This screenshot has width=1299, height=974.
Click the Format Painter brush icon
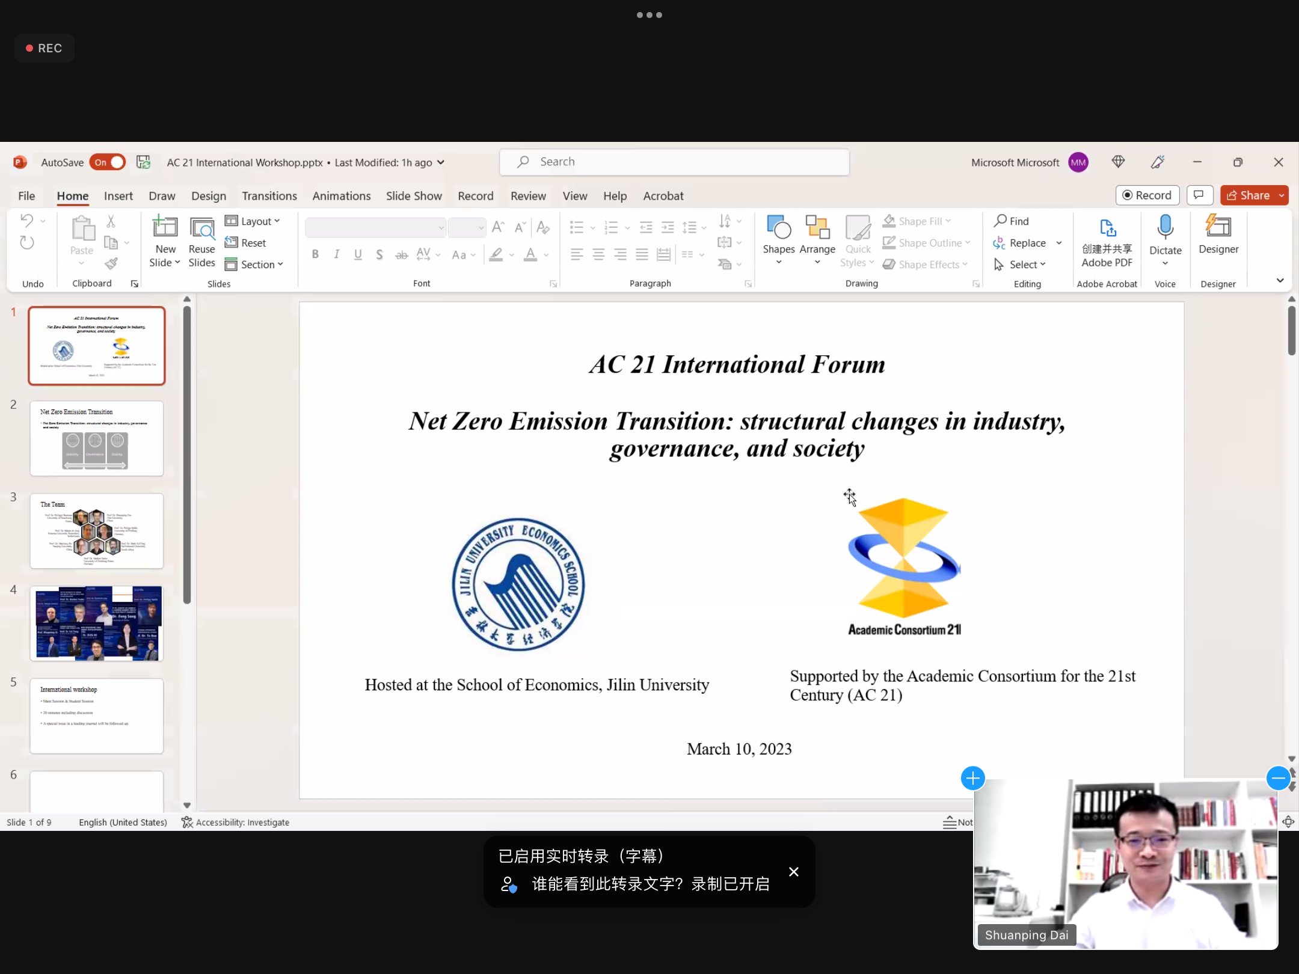[111, 264]
